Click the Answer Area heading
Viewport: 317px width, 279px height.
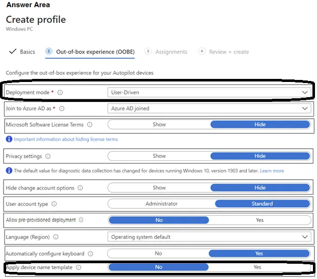[x=28, y=5]
